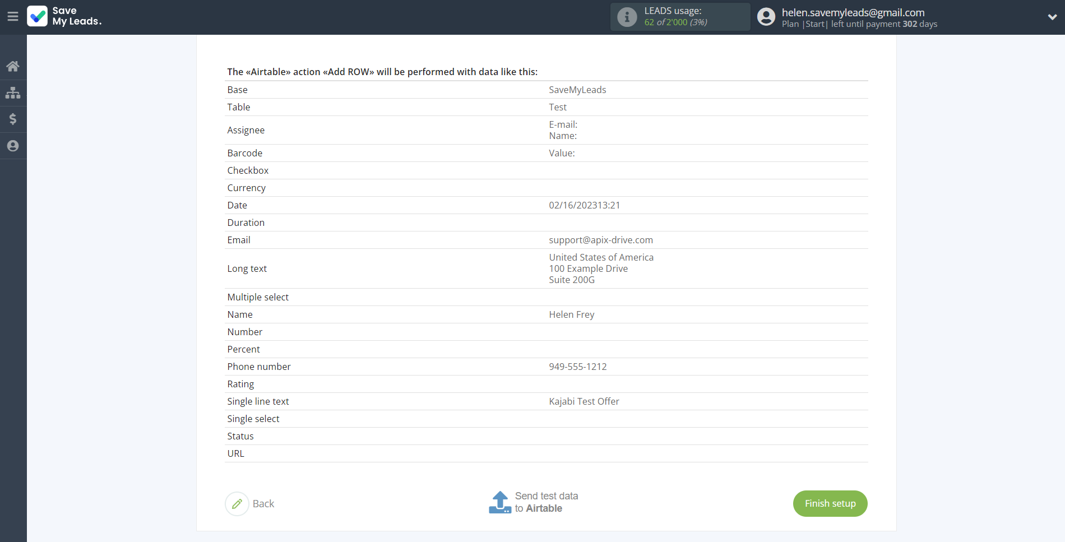
Task: Click the Save My Leads logo
Action: coord(64,16)
